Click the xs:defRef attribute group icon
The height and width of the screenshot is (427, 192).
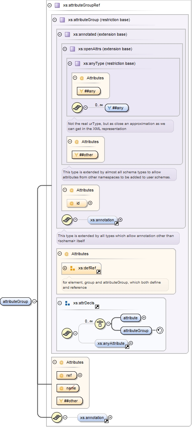click(73, 268)
